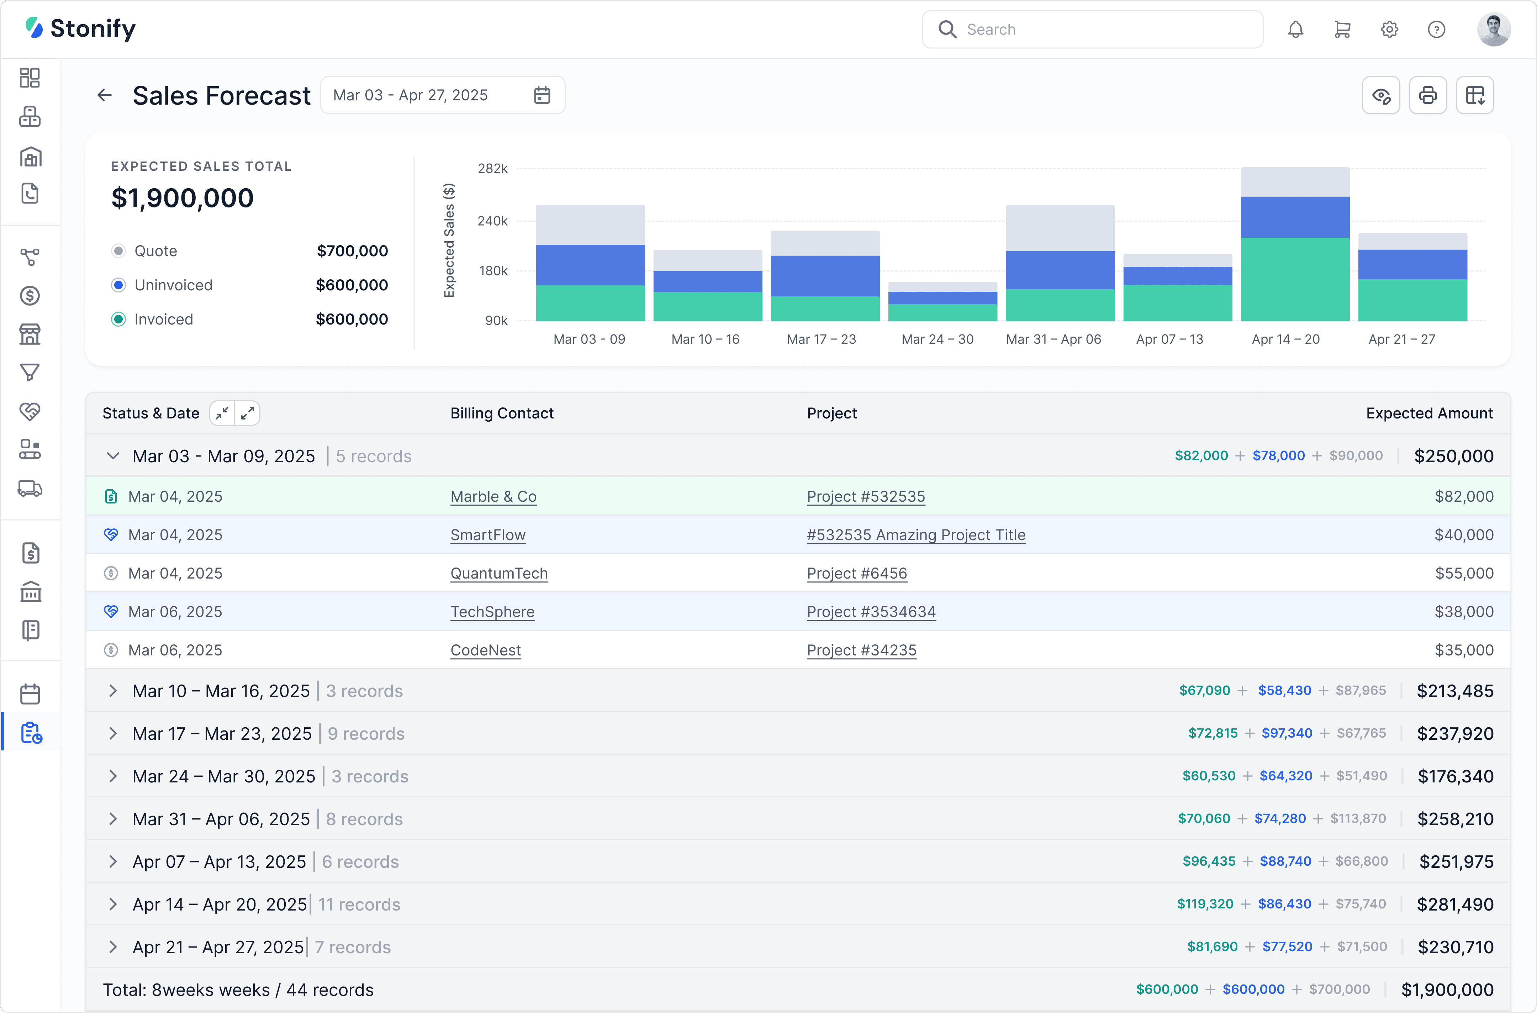The height and width of the screenshot is (1013, 1537).
Task: Select the funnel icon in sidebar
Action: 30,372
